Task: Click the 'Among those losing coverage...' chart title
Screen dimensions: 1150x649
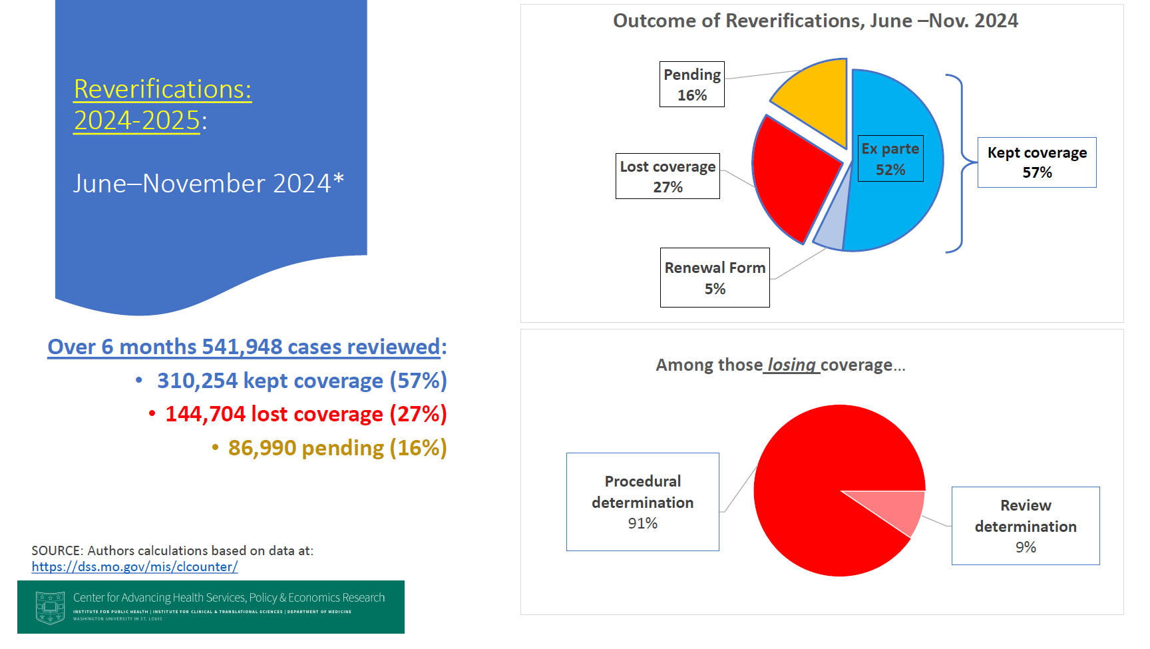Action: pos(781,365)
